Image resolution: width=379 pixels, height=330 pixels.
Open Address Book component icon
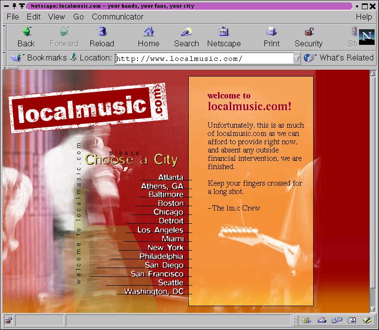point(352,320)
